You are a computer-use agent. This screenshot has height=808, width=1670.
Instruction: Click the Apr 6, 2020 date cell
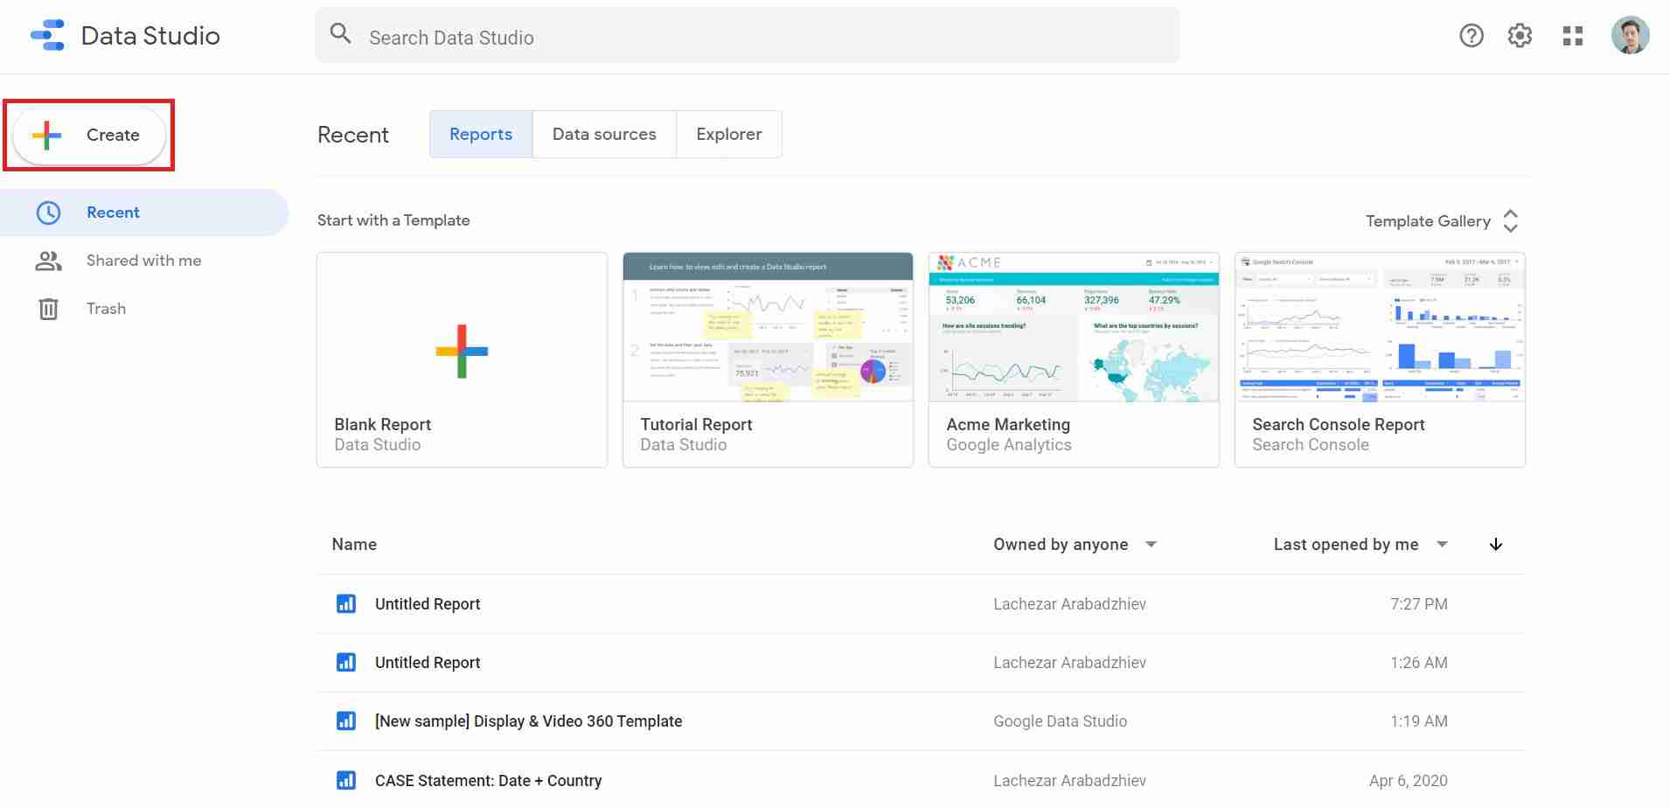(1408, 780)
